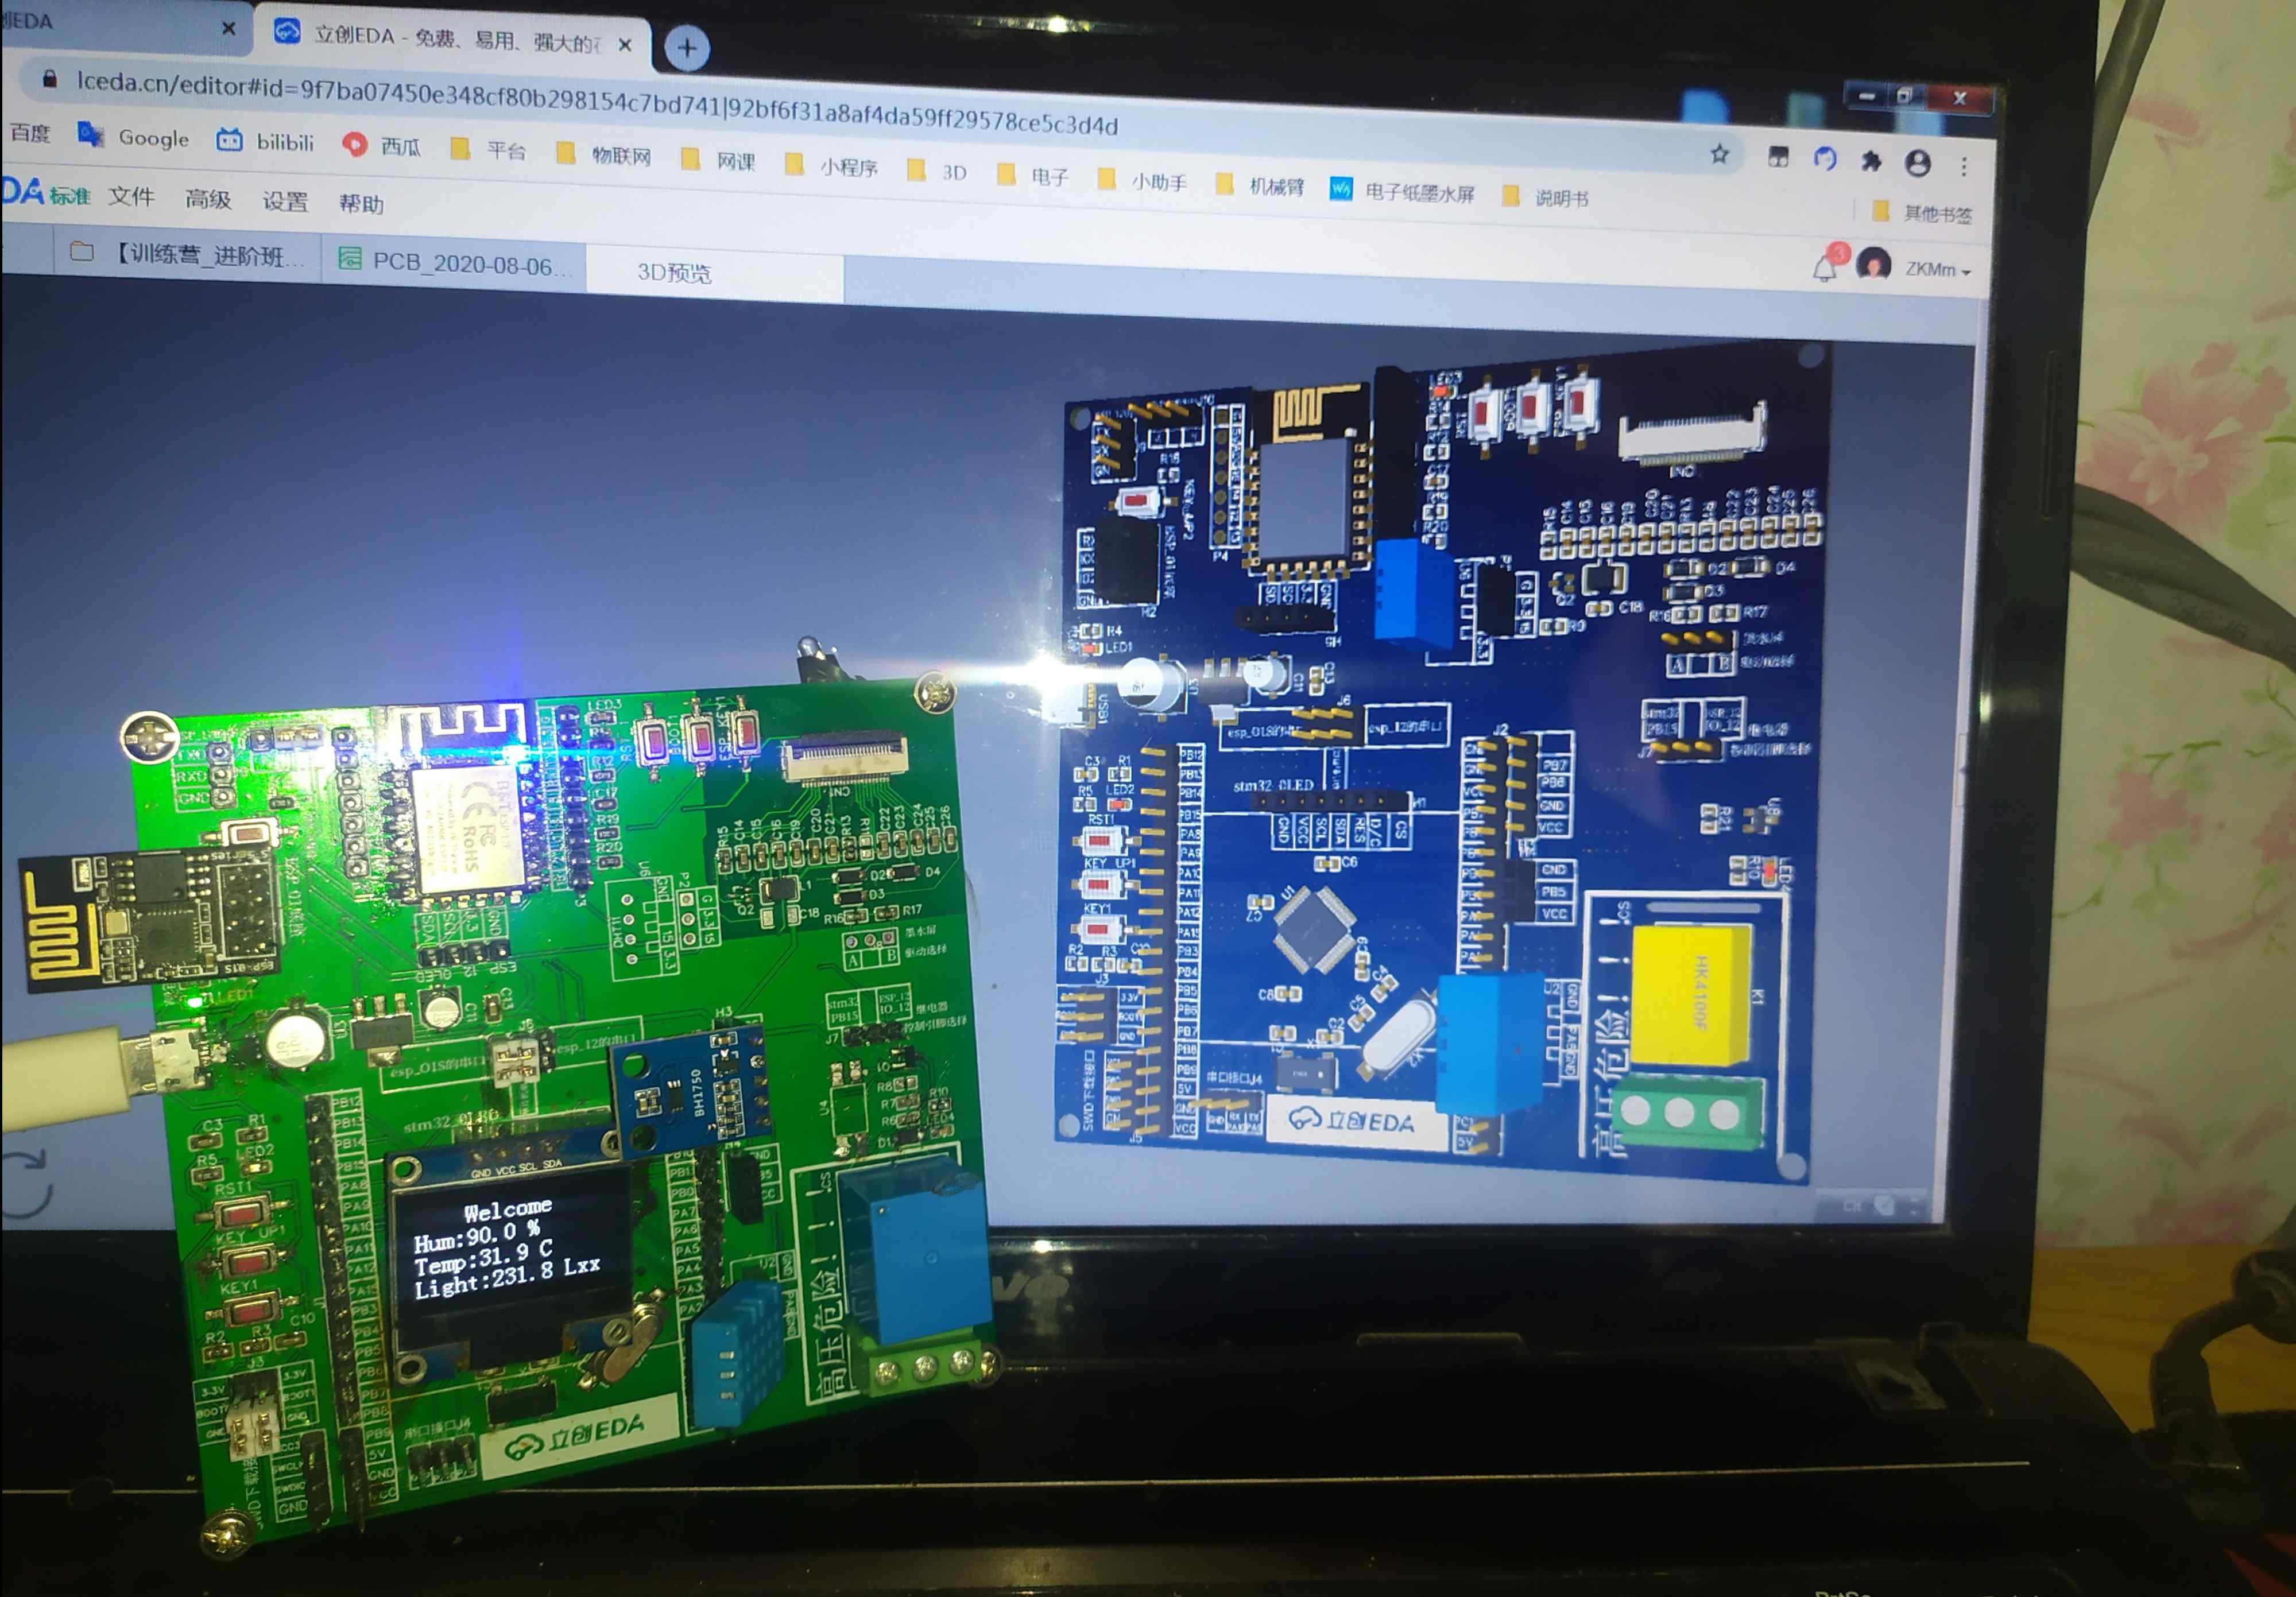2296x1597 pixels.
Task: Open the 物联网 bookmark folder
Action: coord(604,155)
